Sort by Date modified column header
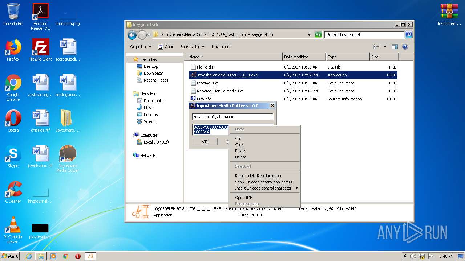Image resolution: width=465 pixels, height=261 pixels. (x=304, y=57)
